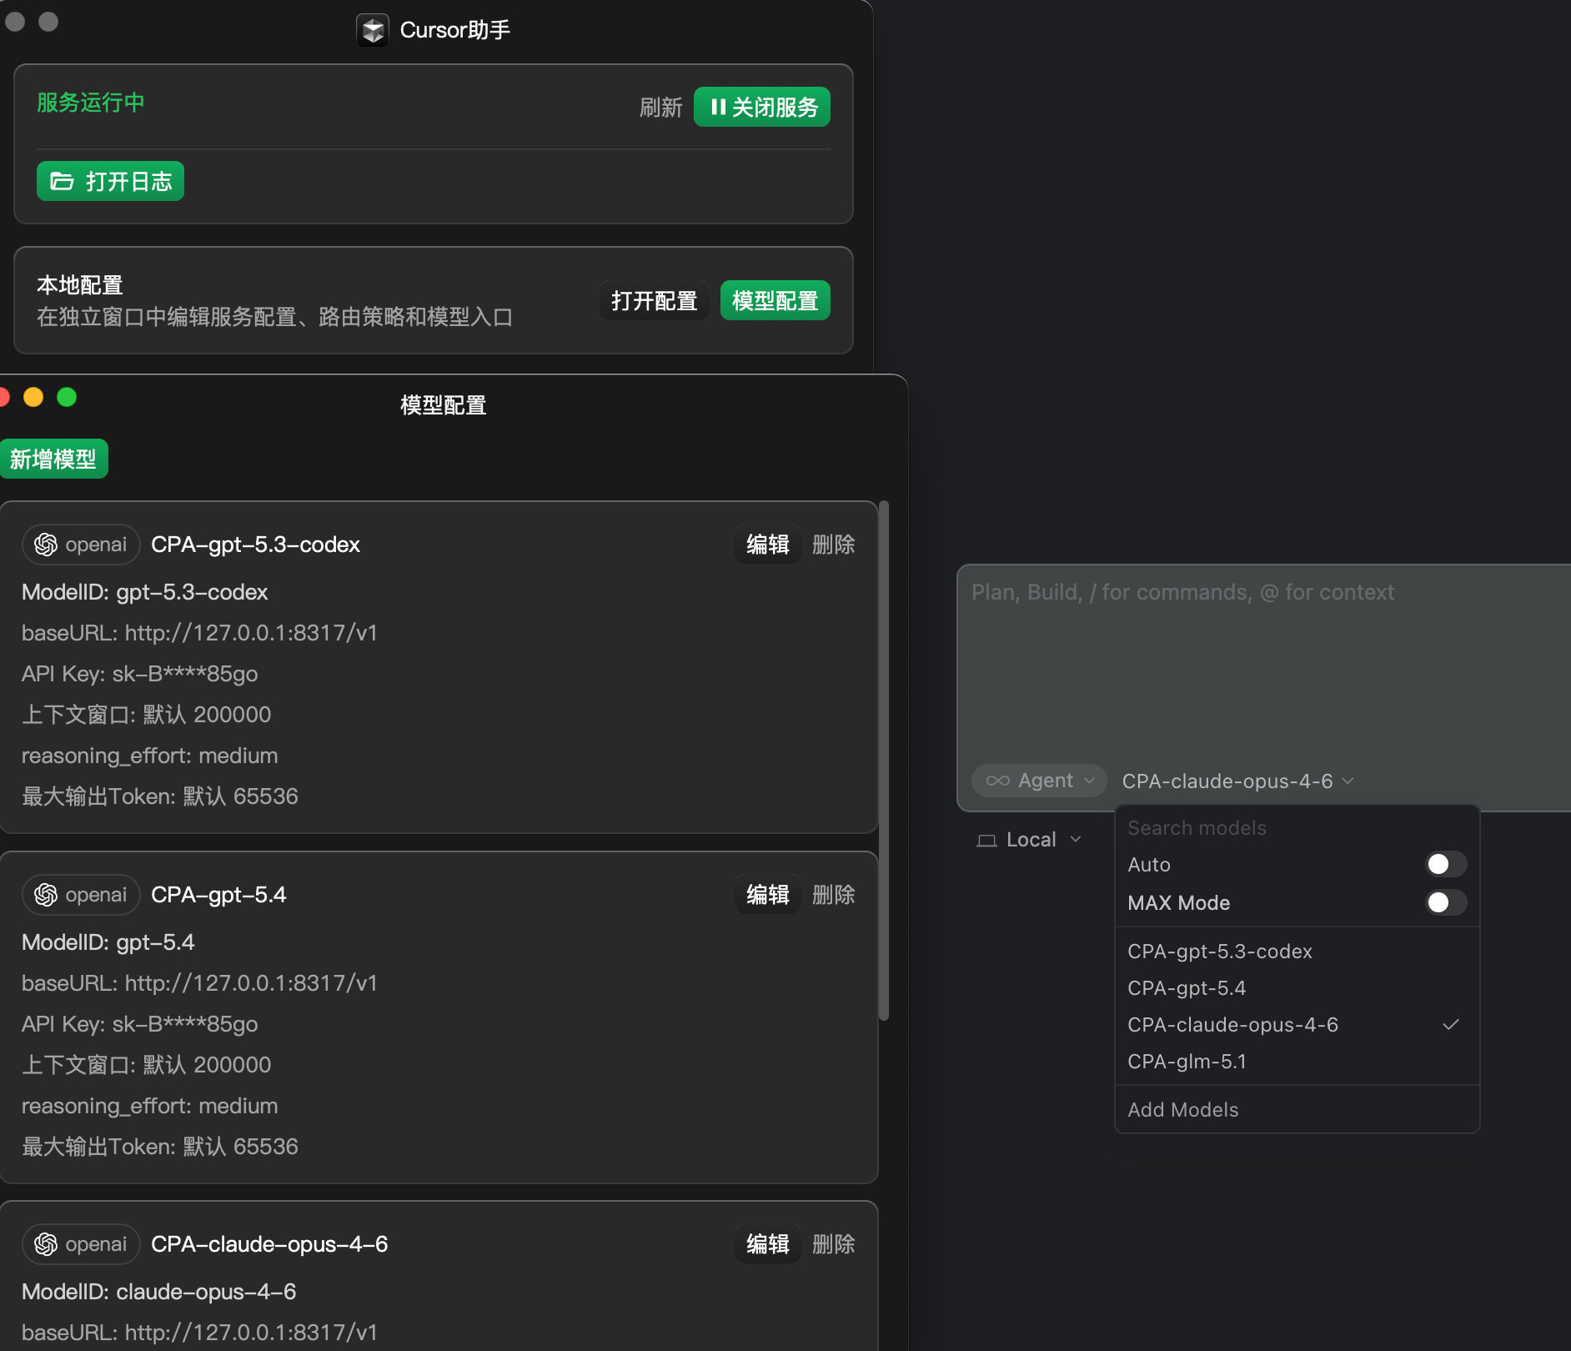Collapse the CPA-claude-opus-4-6 model selector
Screen dimensions: 1571x1351
click(x=1237, y=781)
